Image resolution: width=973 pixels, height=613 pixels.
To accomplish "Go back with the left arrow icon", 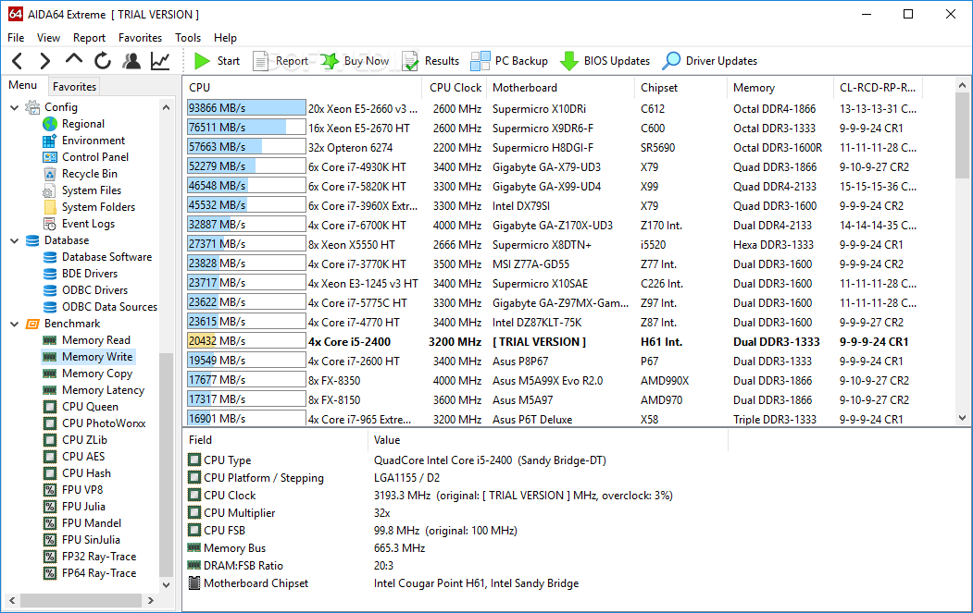I will point(18,61).
